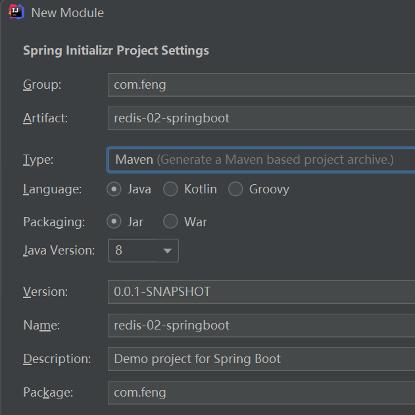Focus the Artifact text field
The width and height of the screenshot is (415, 415).
[x=261, y=118]
